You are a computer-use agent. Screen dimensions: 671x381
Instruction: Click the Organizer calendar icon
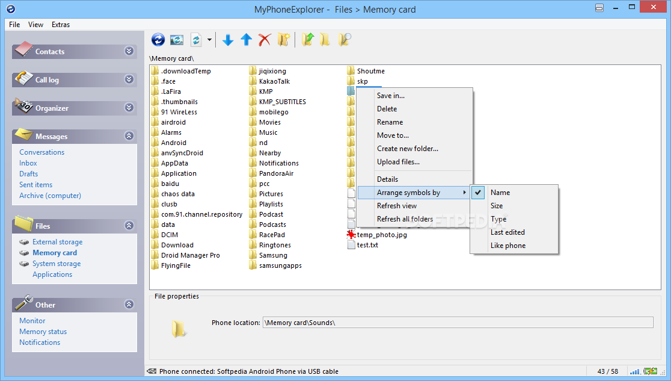[23, 106]
